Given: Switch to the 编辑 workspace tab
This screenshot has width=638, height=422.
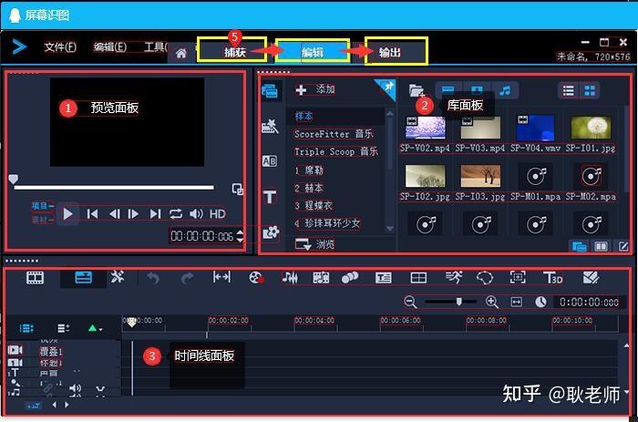Looking at the screenshot, I should coord(313,52).
